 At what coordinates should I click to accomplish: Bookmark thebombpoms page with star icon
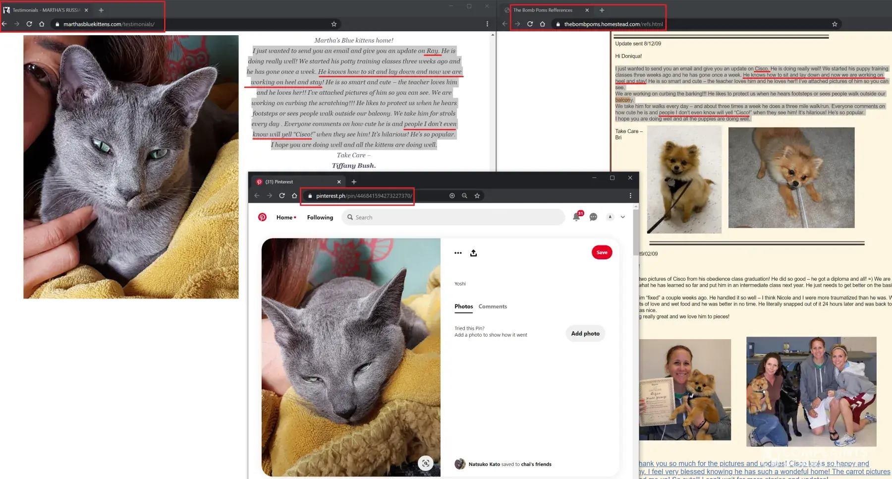(835, 24)
